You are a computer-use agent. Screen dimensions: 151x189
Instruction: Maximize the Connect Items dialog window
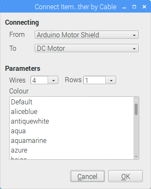[x=134, y=7]
